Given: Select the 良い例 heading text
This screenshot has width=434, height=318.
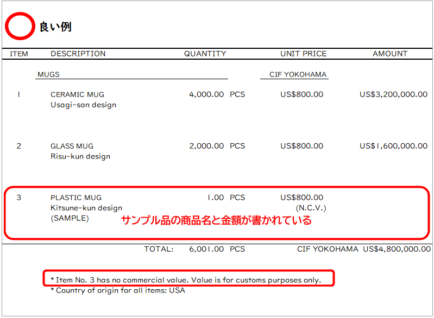Looking at the screenshot, I should coord(55,27).
